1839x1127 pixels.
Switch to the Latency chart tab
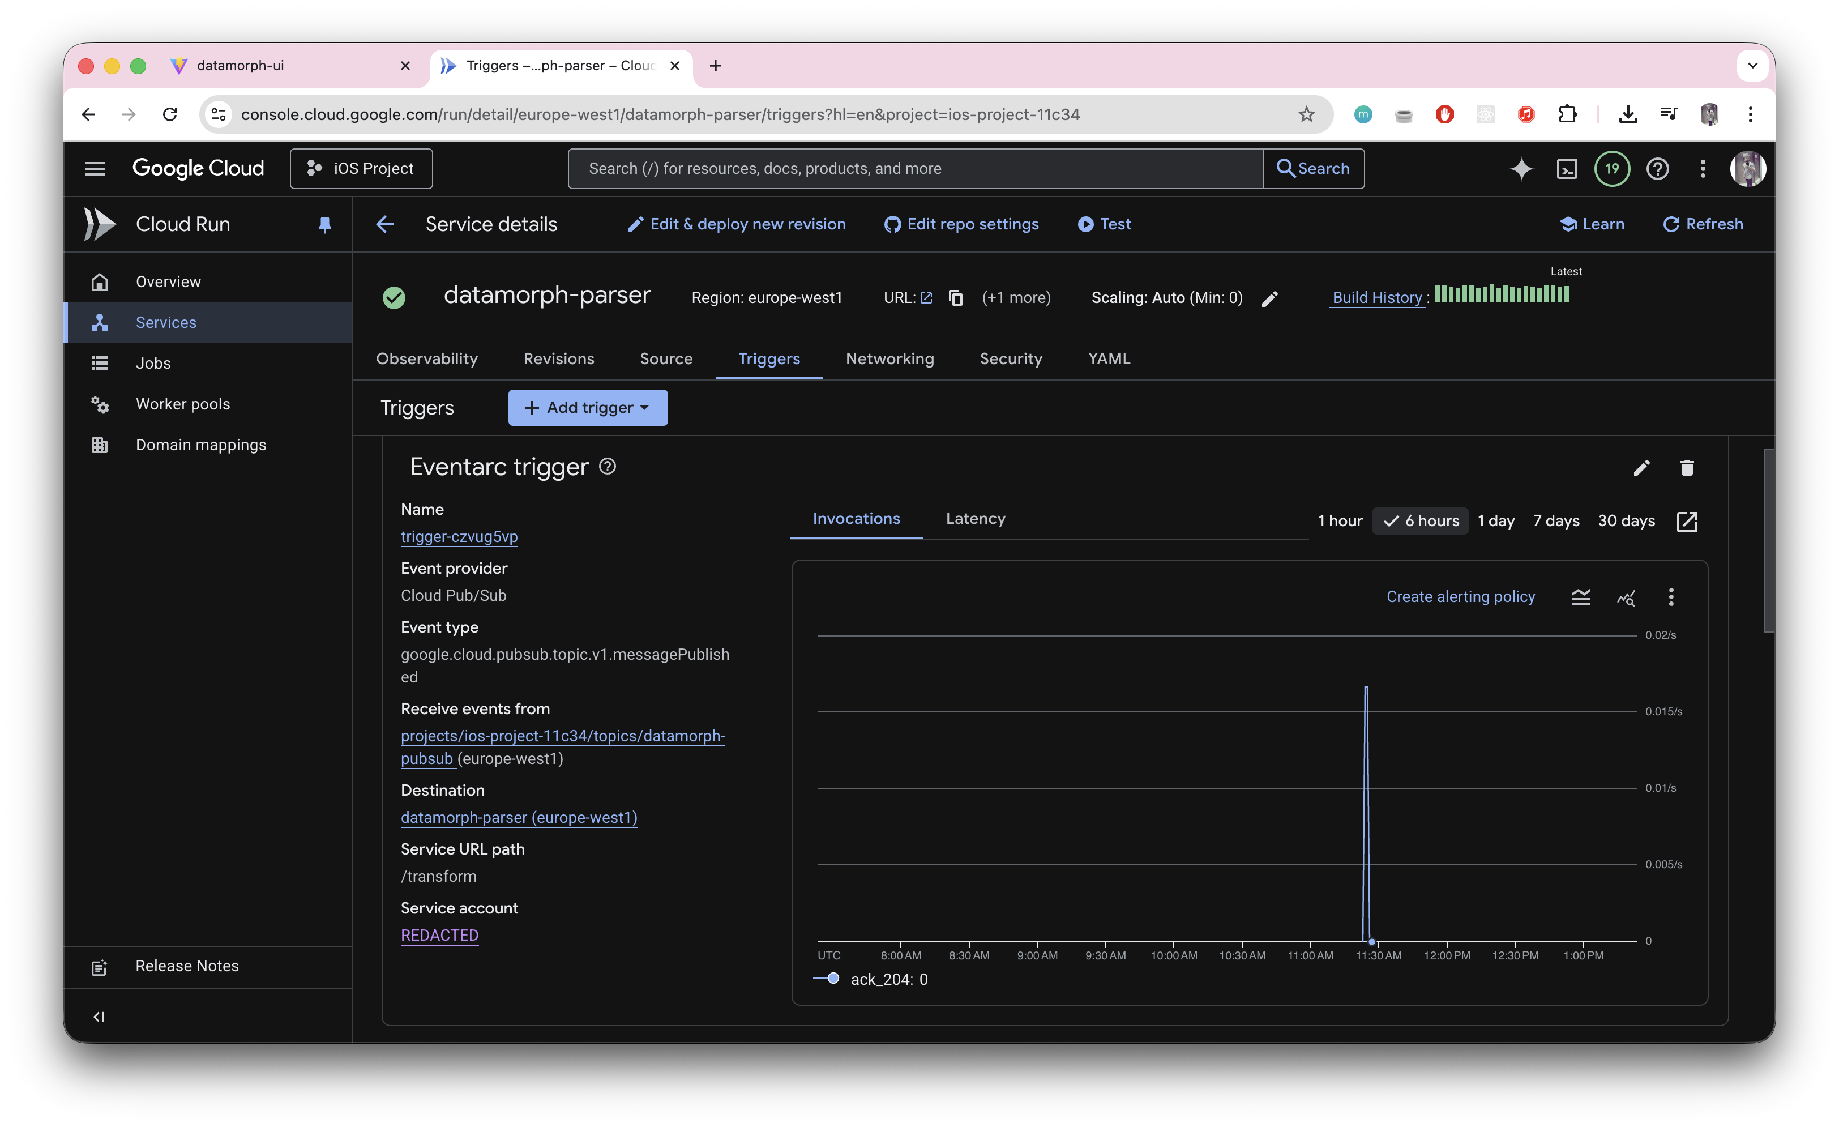click(975, 519)
